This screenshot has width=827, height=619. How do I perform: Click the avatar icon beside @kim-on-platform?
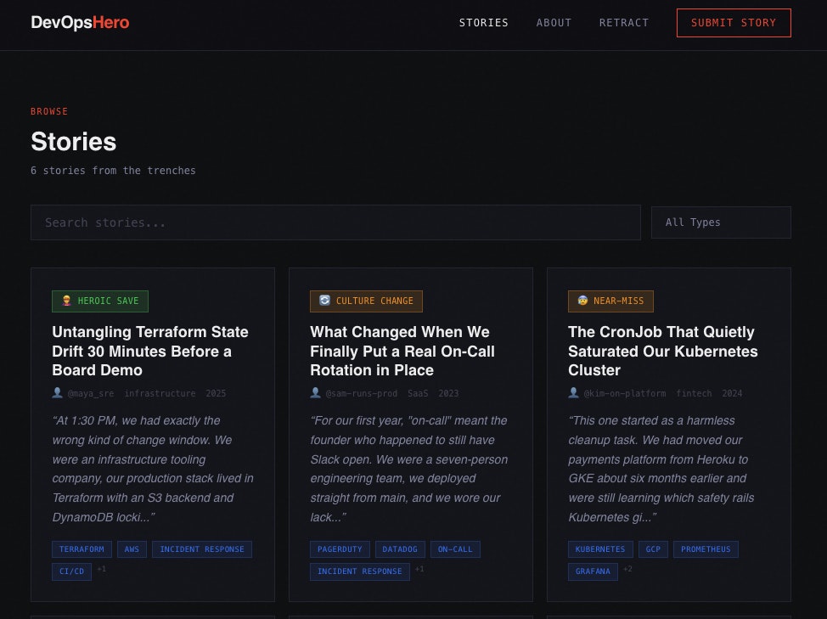click(x=574, y=392)
